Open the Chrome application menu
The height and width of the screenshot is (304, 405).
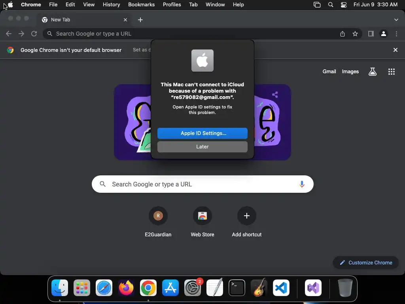(x=31, y=5)
